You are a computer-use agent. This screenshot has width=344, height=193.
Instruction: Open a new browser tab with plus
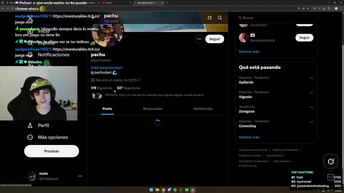167,3
